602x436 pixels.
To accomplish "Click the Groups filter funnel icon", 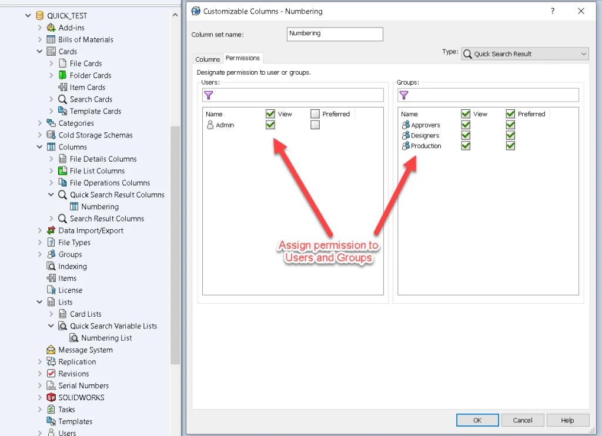I will (403, 95).
